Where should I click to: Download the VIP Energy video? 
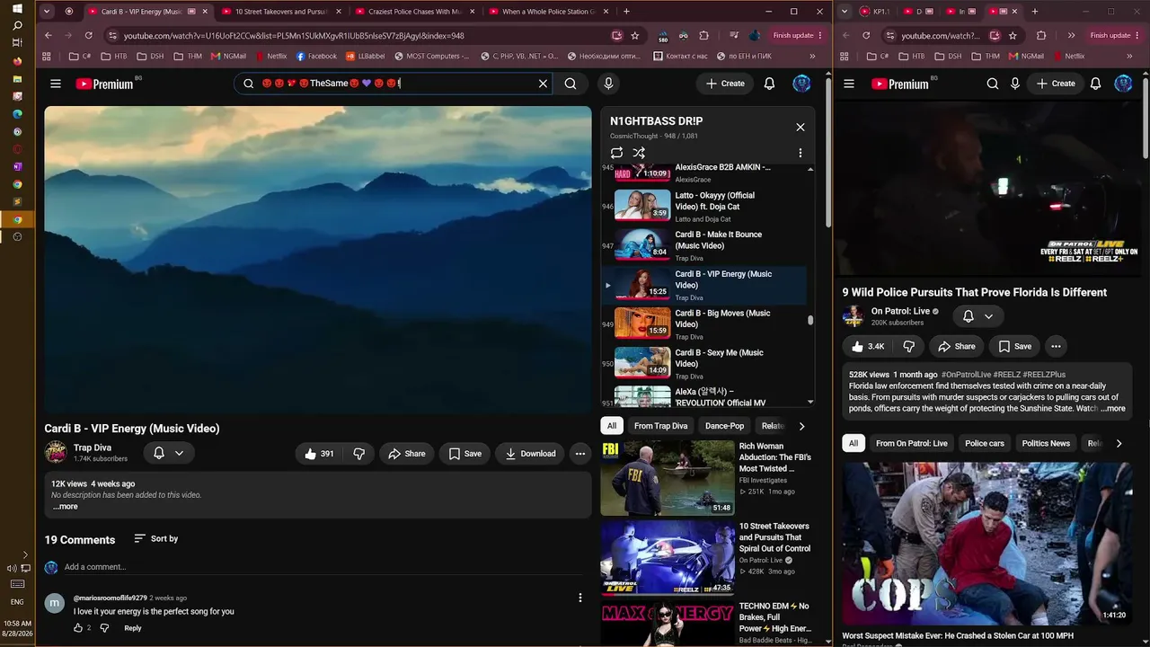(530, 454)
